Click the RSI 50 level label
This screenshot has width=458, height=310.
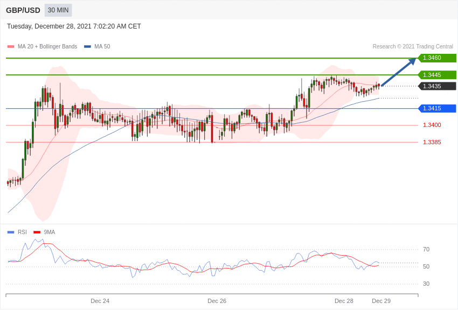pyautogui.click(x=426, y=267)
